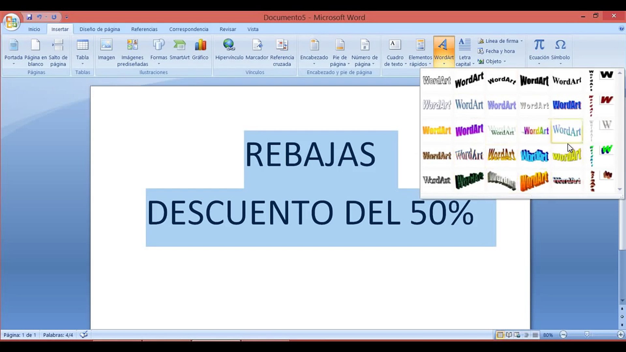This screenshot has height=352, width=626.
Task: Switch to the Diseño de página tab
Action: [x=99, y=29]
